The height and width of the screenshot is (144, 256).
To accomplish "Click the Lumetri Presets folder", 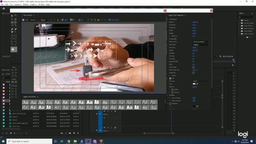I will point(248,23).
